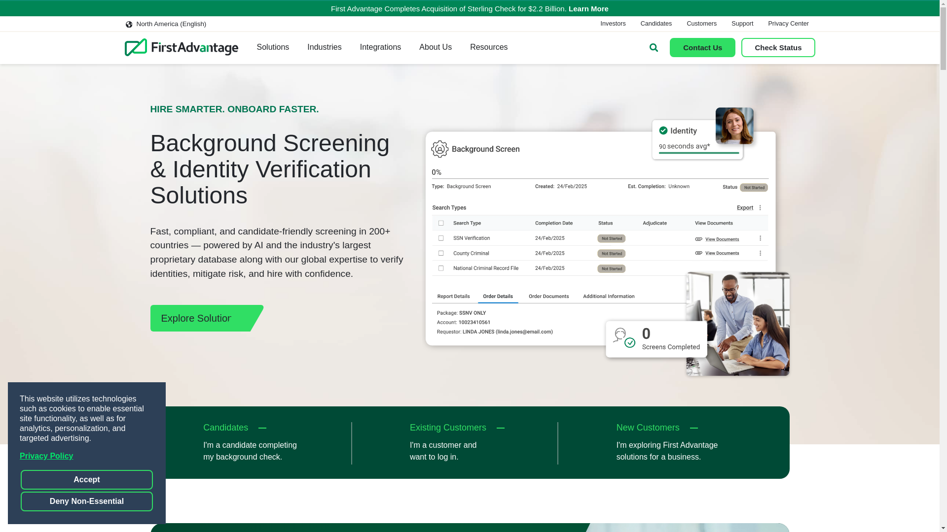Select the Candidates card heading
Image resolution: width=947 pixels, height=532 pixels.
pos(225,428)
